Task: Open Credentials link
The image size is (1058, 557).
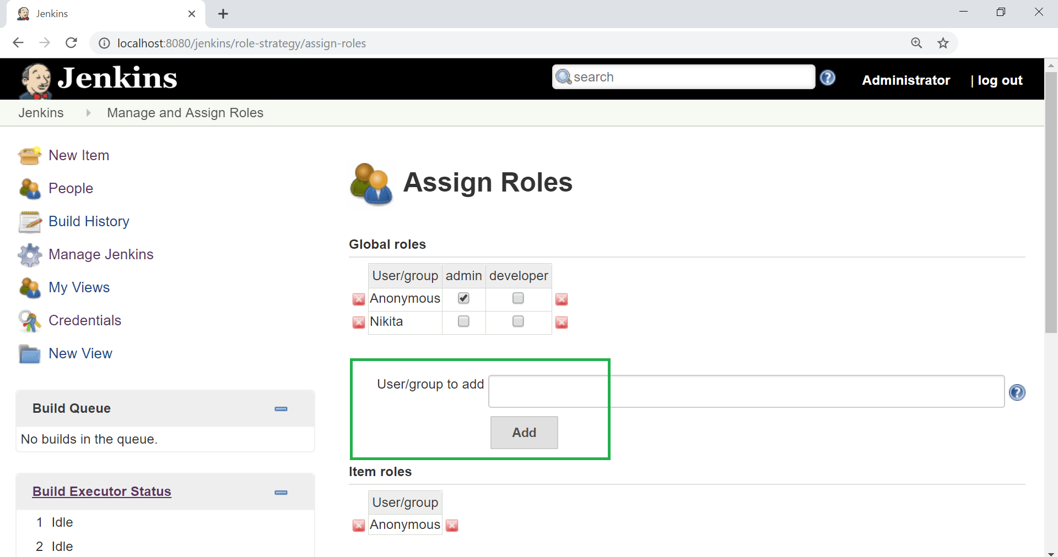Action: 85,320
